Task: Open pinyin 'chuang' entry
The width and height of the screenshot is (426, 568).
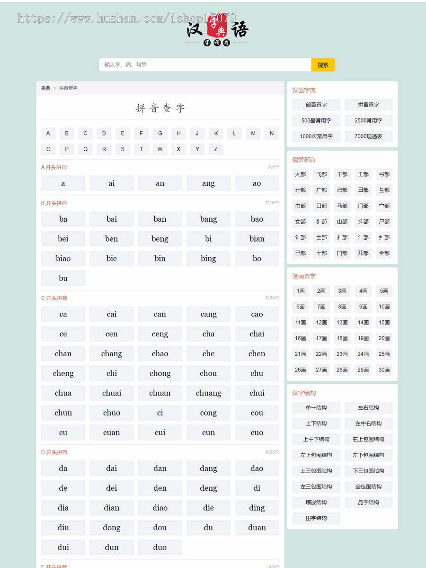Action: pos(208,393)
